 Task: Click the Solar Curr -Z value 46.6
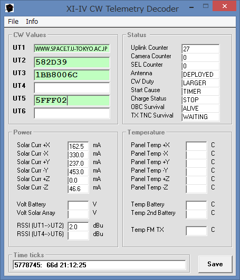pyautogui.click(x=78, y=189)
